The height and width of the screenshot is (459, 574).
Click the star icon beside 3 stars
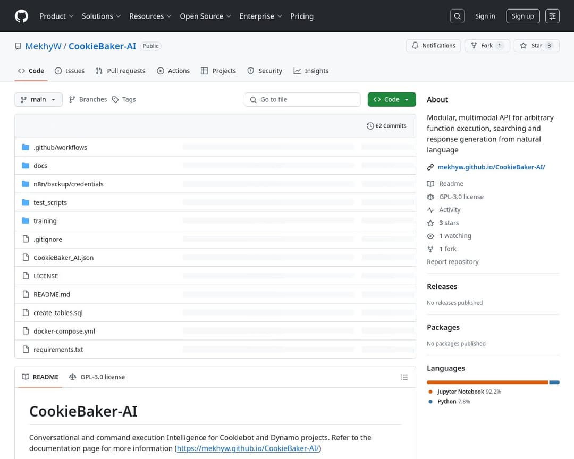point(430,223)
